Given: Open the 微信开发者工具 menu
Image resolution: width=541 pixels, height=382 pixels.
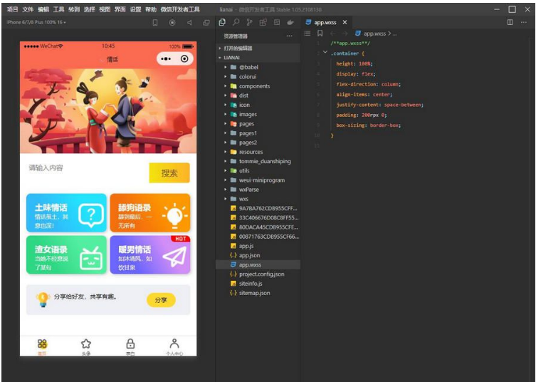Looking at the screenshot, I should point(180,9).
